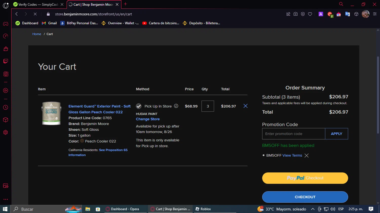Open BitPay Personal Dashboard bookmark
The width and height of the screenshot is (380, 213).
pyautogui.click(x=79, y=23)
